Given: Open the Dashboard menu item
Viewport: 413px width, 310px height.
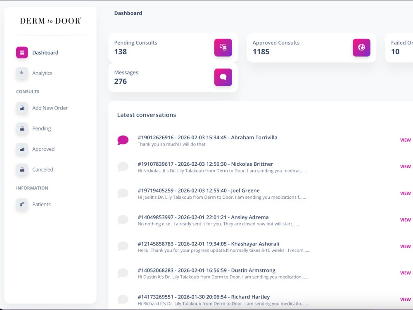Looking at the screenshot, I should [x=45, y=52].
